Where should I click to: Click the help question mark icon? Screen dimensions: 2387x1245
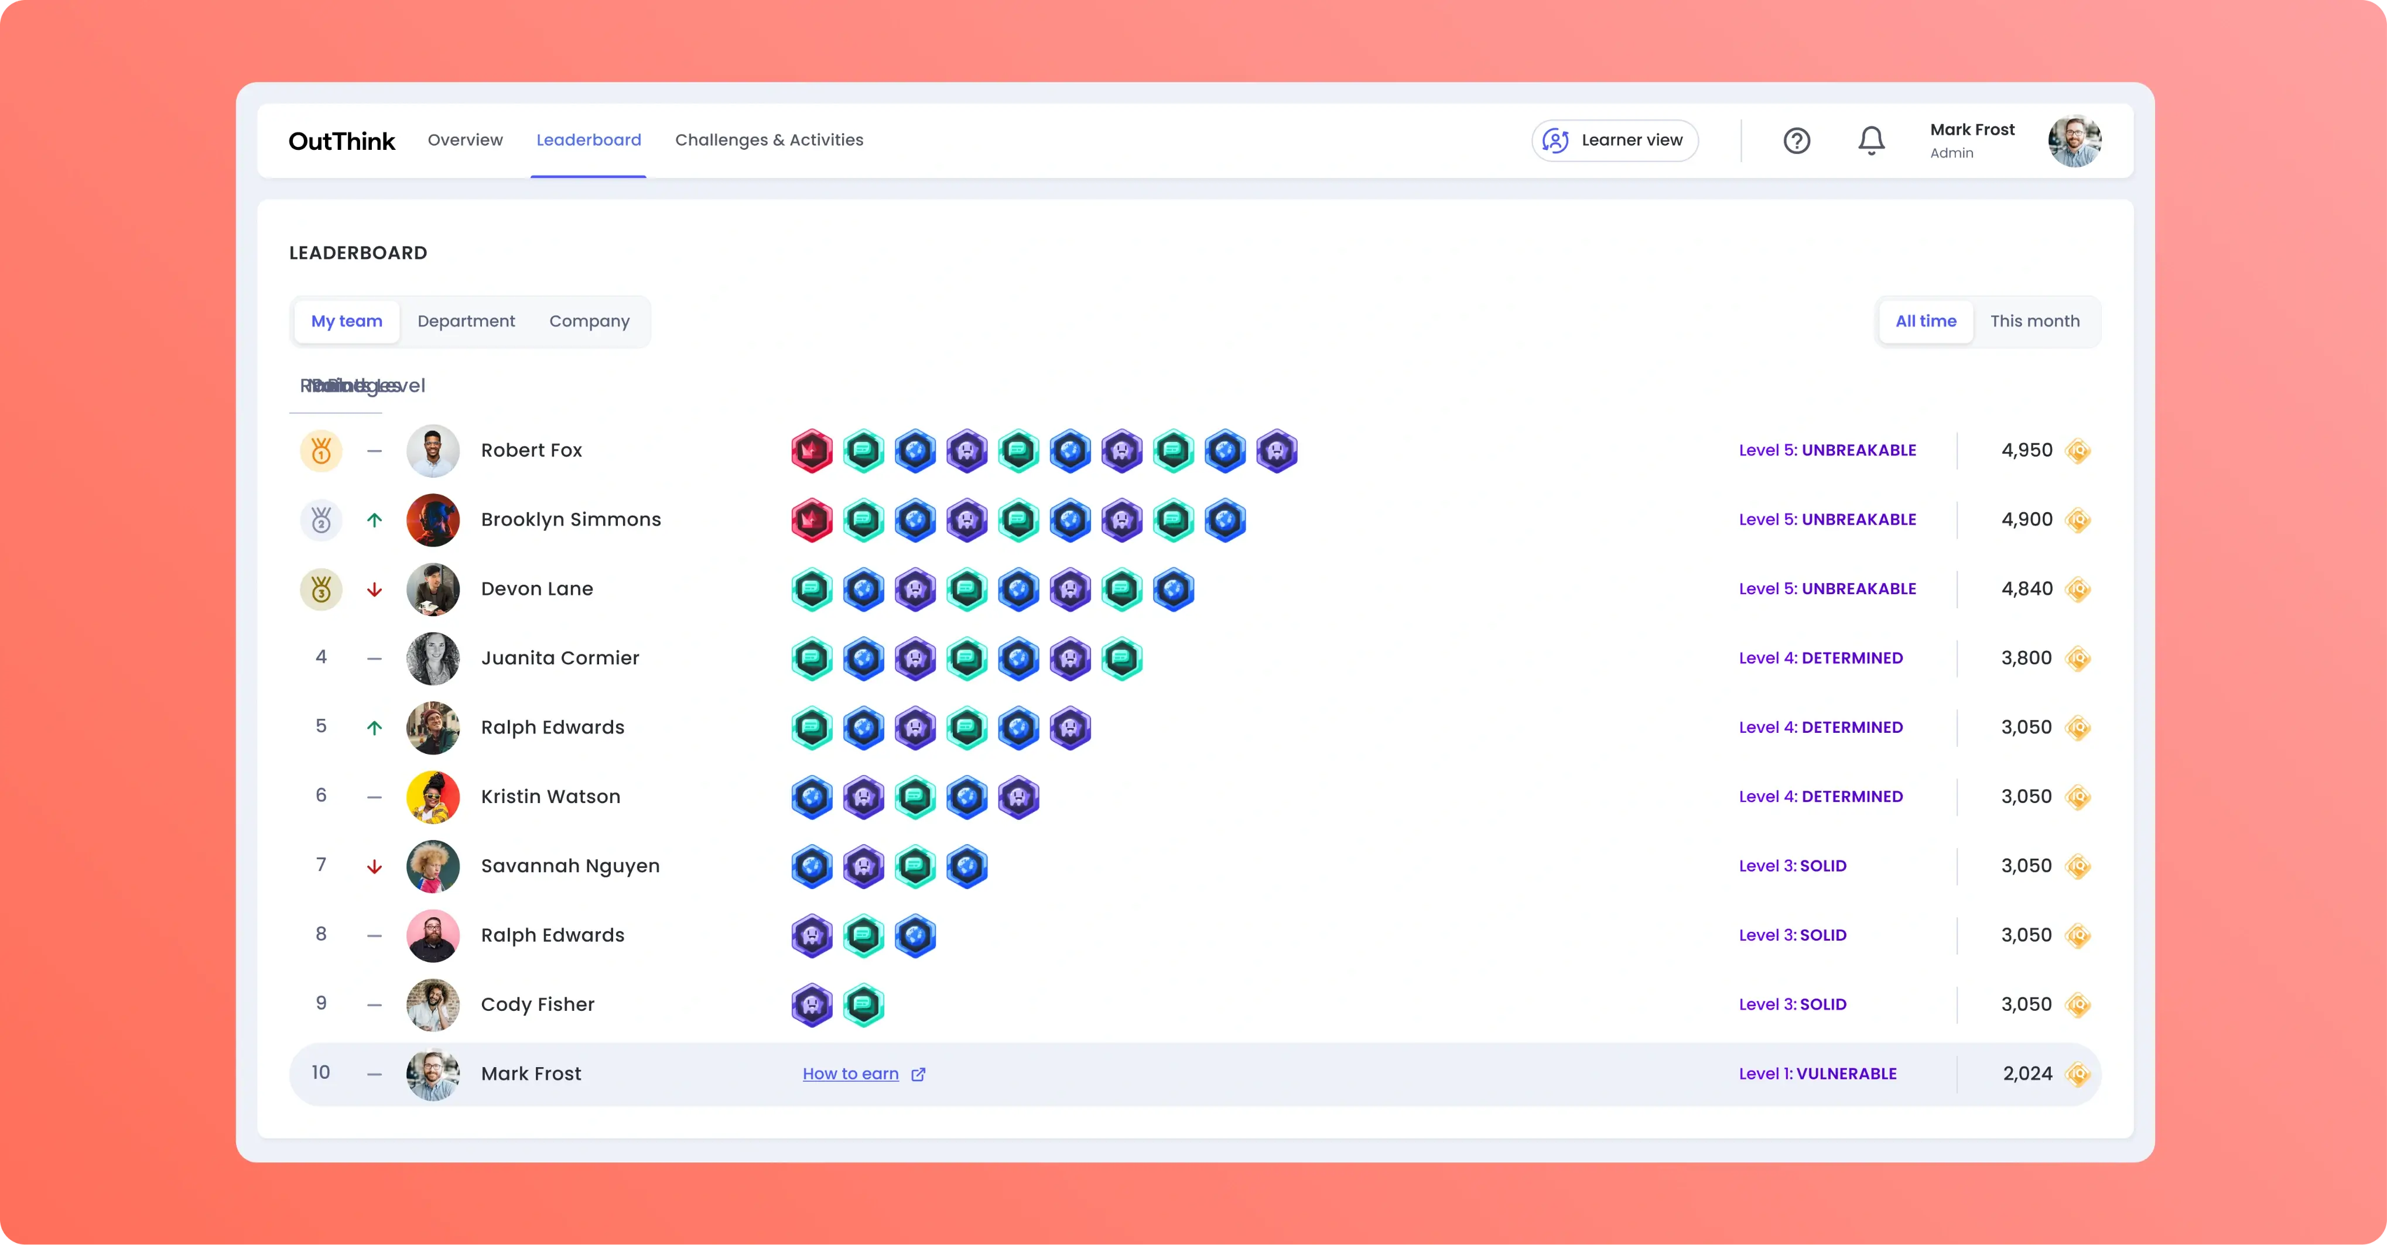(x=1797, y=140)
